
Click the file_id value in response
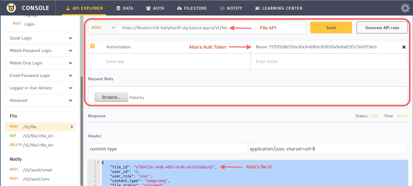(x=175, y=167)
